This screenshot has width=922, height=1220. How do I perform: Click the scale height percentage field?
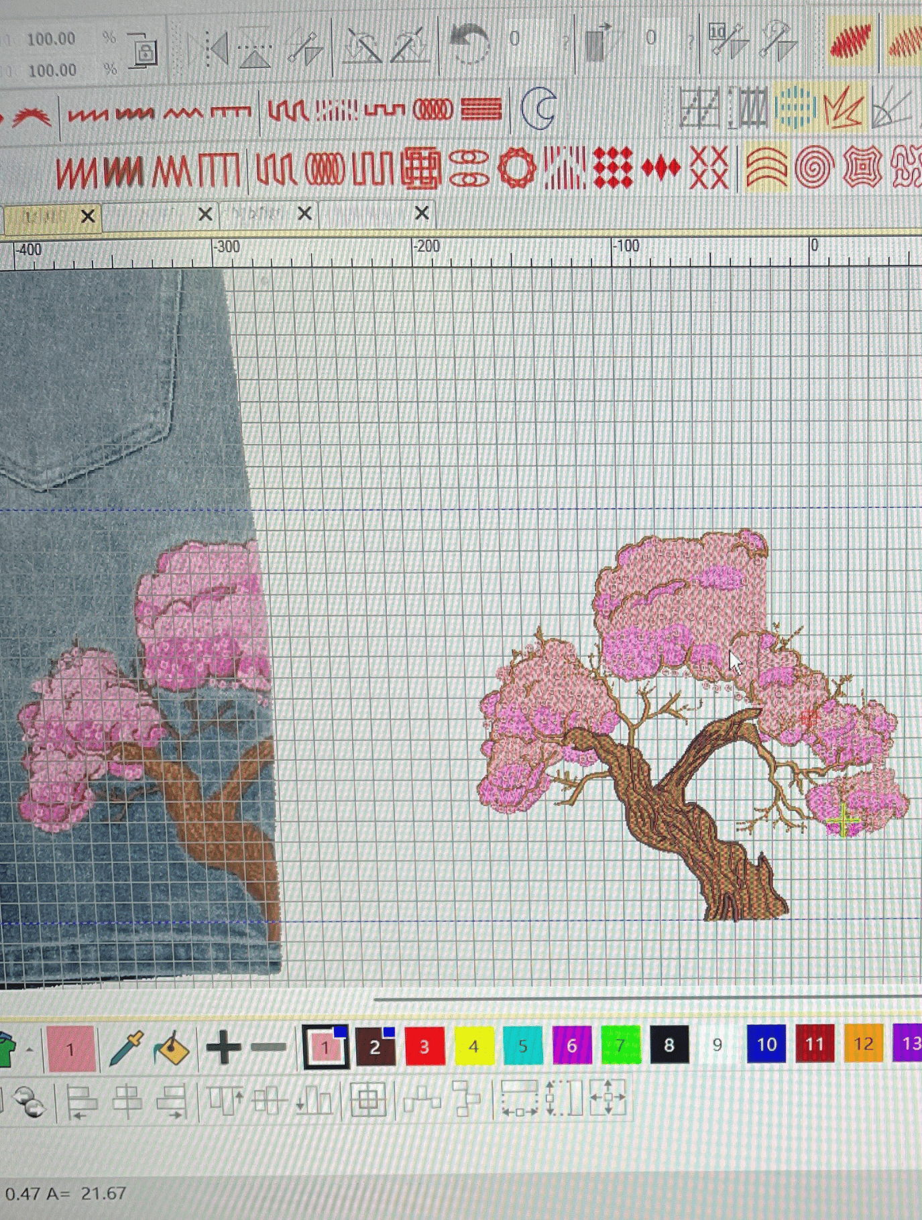click(x=51, y=70)
